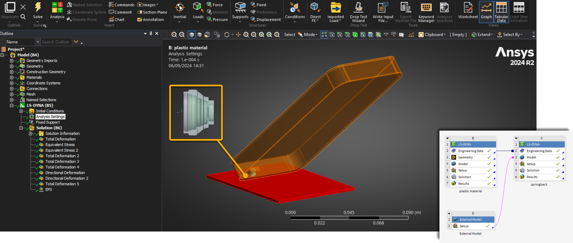Insert a Fixed support
This screenshot has width=573, height=243.
tap(258, 5)
